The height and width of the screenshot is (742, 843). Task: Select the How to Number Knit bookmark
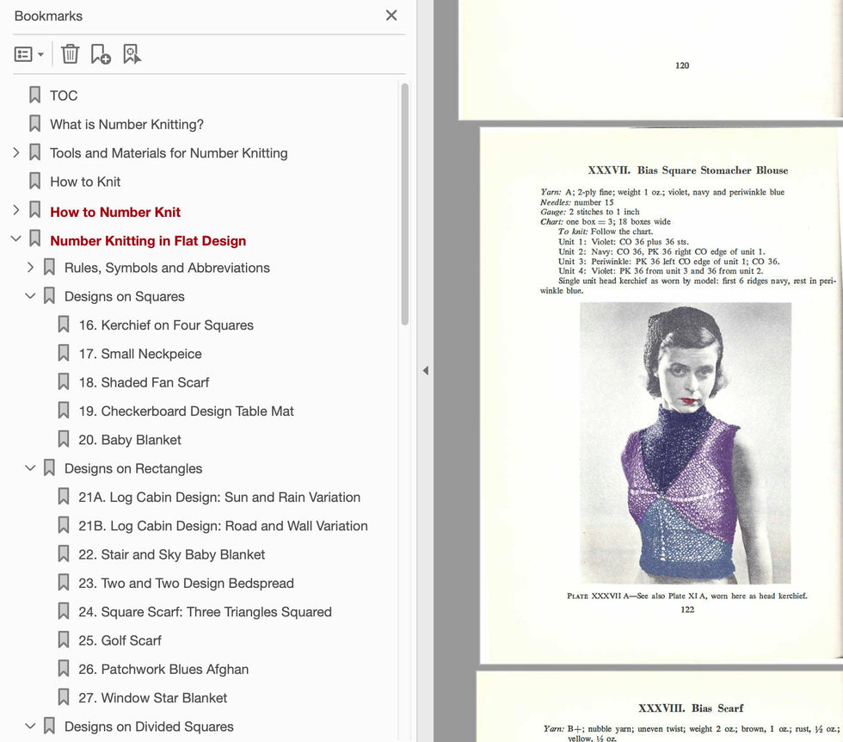(114, 211)
